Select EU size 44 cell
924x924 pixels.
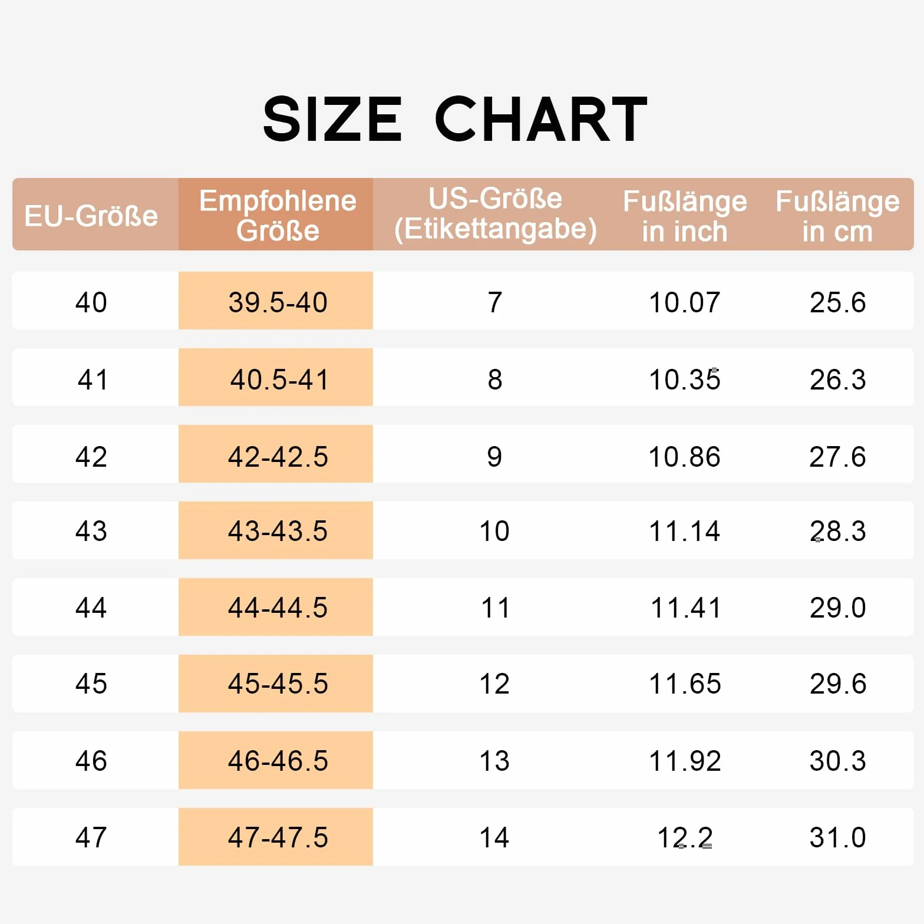[91, 607]
